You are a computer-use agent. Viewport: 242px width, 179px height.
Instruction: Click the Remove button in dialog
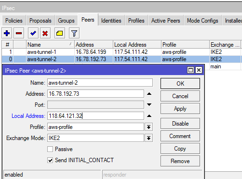pyautogui.click(x=180, y=161)
